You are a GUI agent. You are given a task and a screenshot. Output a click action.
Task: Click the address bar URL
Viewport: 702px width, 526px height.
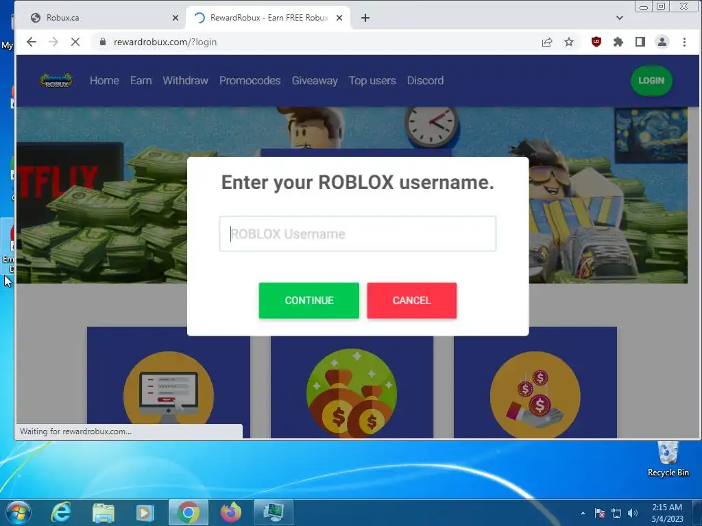click(165, 42)
